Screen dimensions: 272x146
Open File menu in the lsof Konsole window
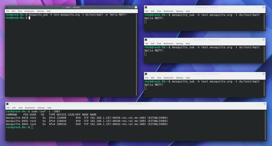click(x=8, y=108)
